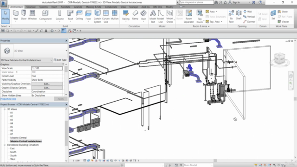297x167 pixels.
Task: Select the Room Separator tool
Action: [x=189, y=17]
